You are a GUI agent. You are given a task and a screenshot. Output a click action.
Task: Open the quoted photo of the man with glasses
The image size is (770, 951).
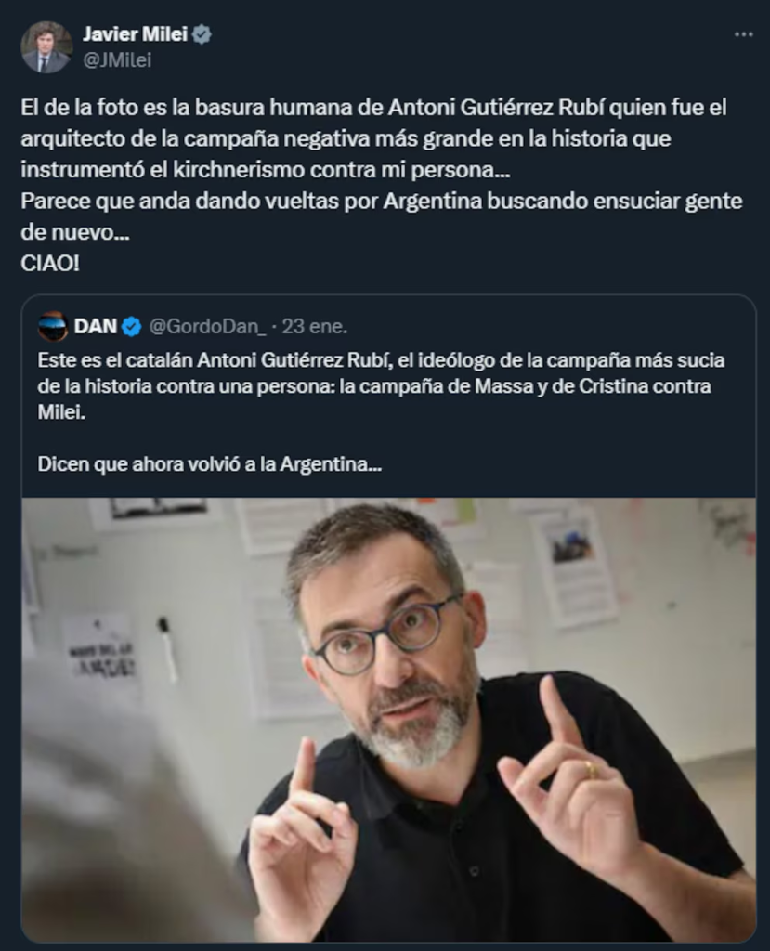389,720
